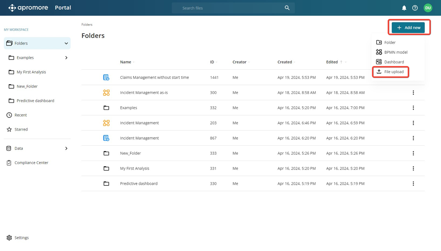Open more options for Predictive dashboard row
Viewport: 441px width, 251px height.
(413, 183)
